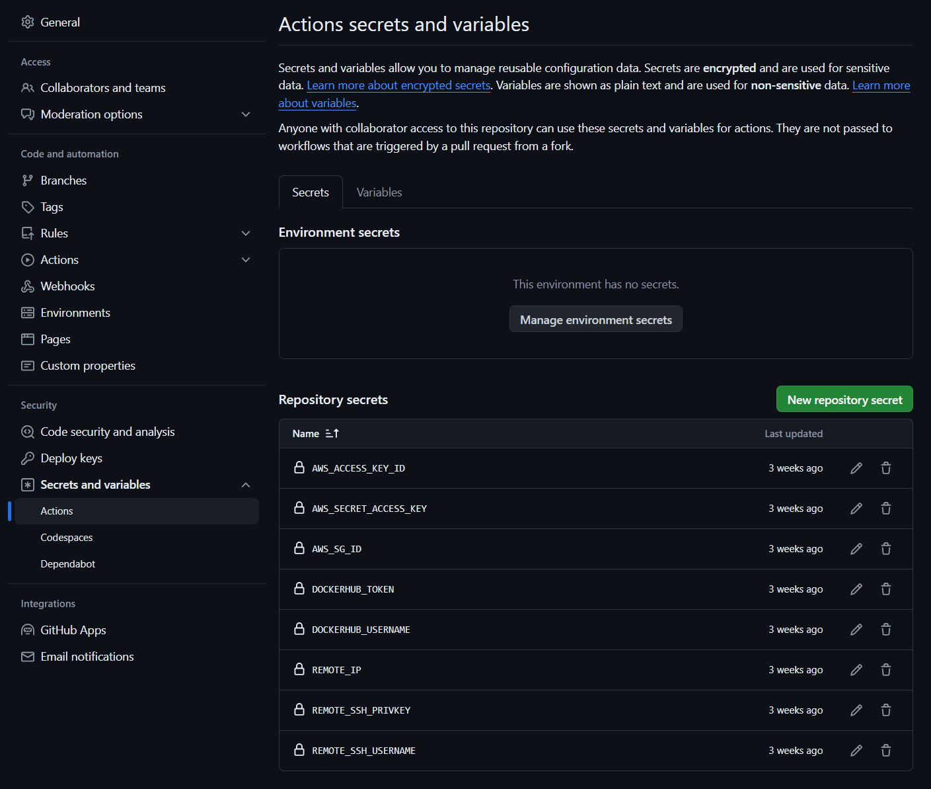The height and width of the screenshot is (789, 931).
Task: Collapse the Secrets and variables section
Action: click(x=246, y=485)
